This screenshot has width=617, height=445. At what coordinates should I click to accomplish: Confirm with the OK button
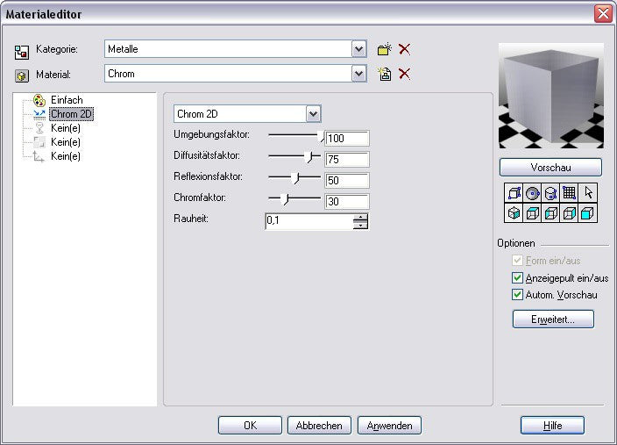(250, 426)
